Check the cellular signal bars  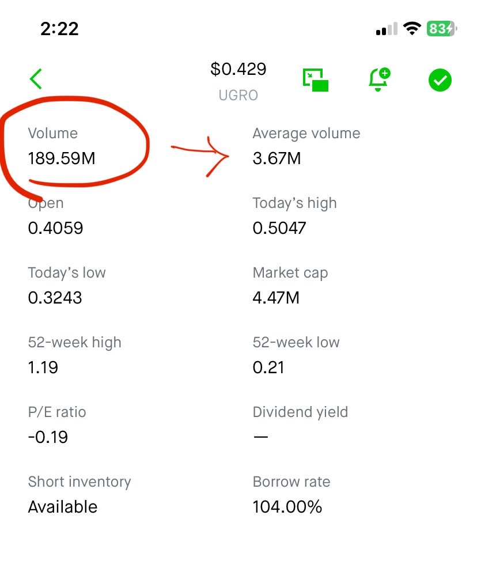click(x=387, y=29)
